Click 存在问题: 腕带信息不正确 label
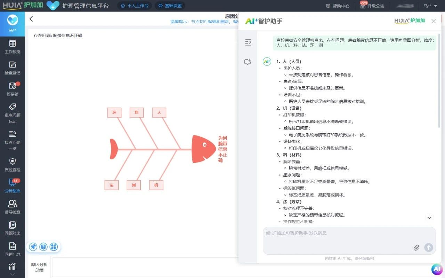This screenshot has width=445, height=278. click(x=58, y=35)
